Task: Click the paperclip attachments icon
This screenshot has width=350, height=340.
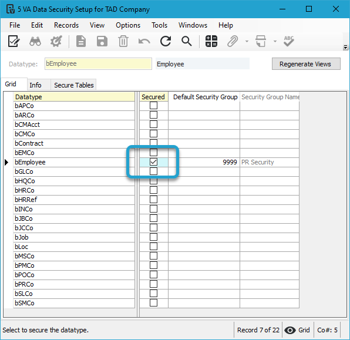Action: [233, 41]
